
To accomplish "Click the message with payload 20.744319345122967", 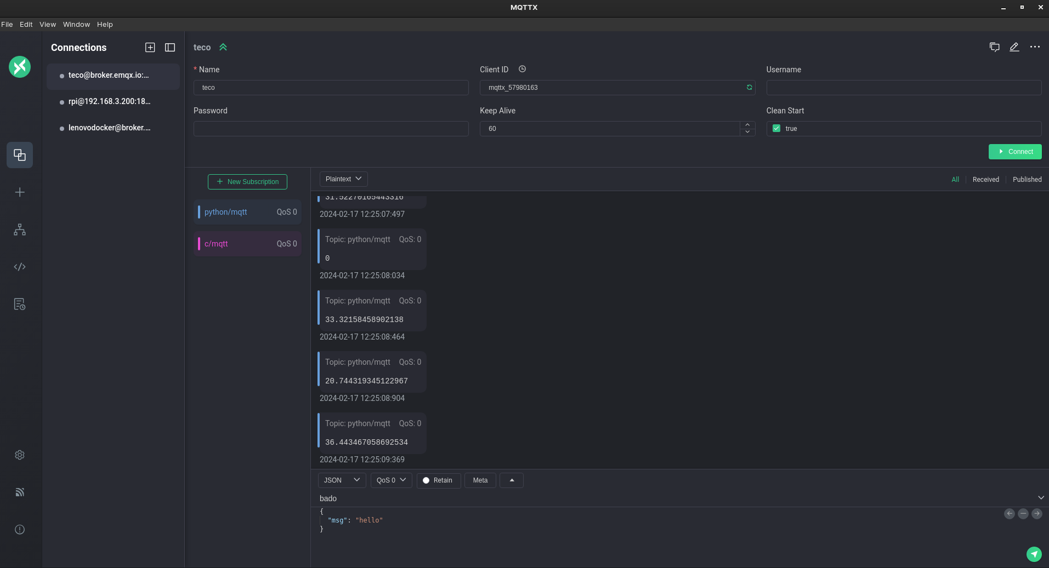I will click(372, 372).
